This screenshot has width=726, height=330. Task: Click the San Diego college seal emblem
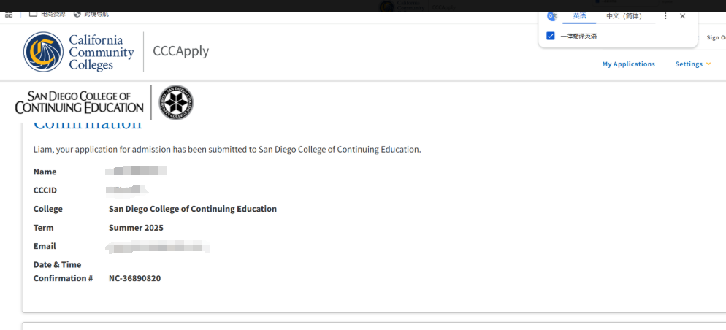coord(176,102)
